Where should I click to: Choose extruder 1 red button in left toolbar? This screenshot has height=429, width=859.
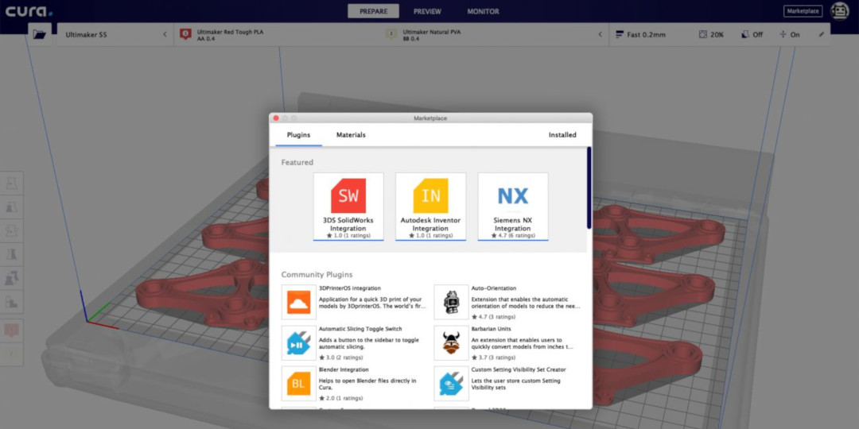(12, 330)
